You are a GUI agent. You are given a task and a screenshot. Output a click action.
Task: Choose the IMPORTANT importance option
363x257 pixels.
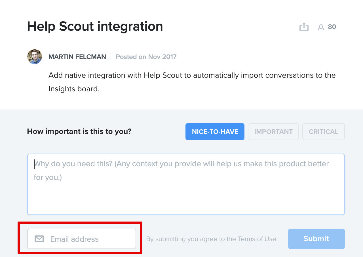coord(273,132)
